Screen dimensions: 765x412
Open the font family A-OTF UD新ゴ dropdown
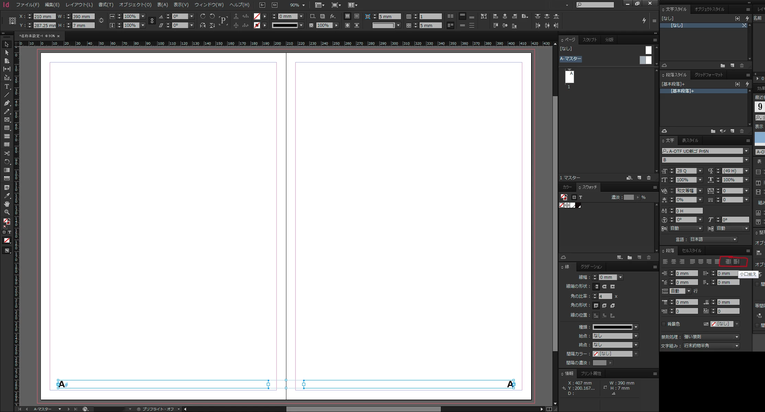[x=746, y=151]
